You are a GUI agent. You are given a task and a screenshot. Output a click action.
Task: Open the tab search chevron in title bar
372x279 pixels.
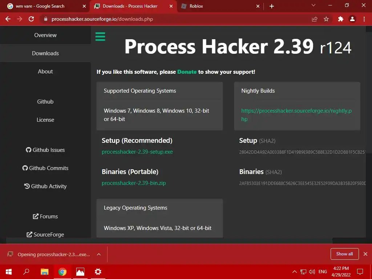point(314,5)
